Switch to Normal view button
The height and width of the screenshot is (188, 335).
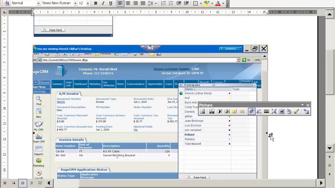pyautogui.click(x=5, y=183)
